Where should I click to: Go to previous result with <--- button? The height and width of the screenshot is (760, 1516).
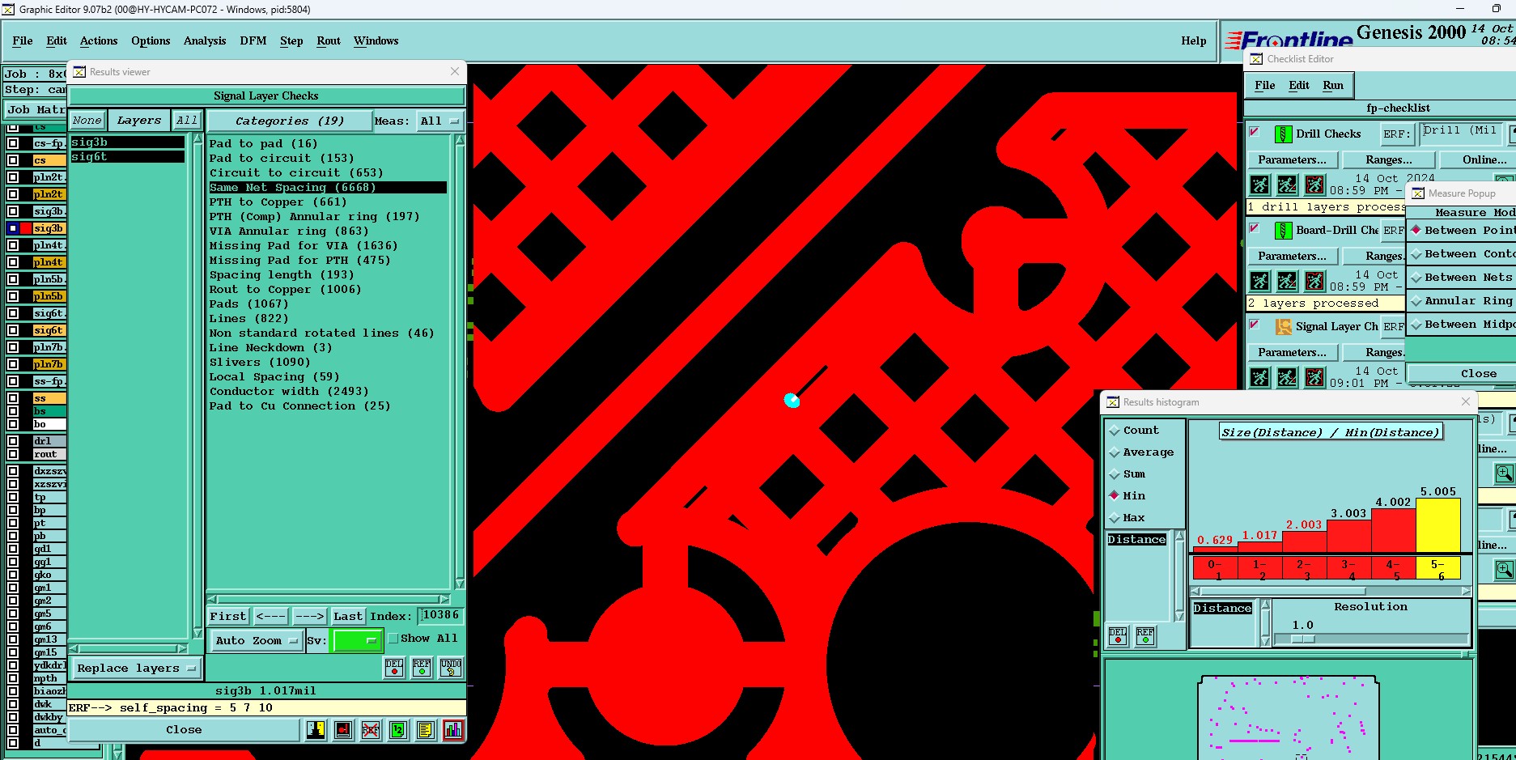point(270,617)
